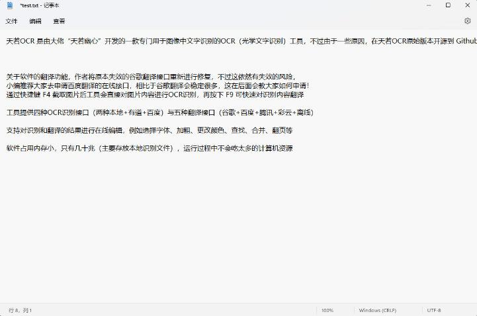Place cursor in line starting 小编推荐大家去申请
Image resolution: width=477 pixels, height=316 pixels.
pyautogui.click(x=157, y=86)
